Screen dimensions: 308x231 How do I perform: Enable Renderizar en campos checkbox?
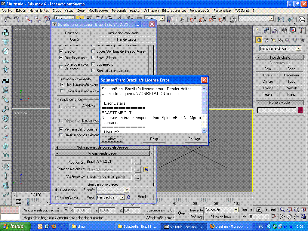coord(93,70)
